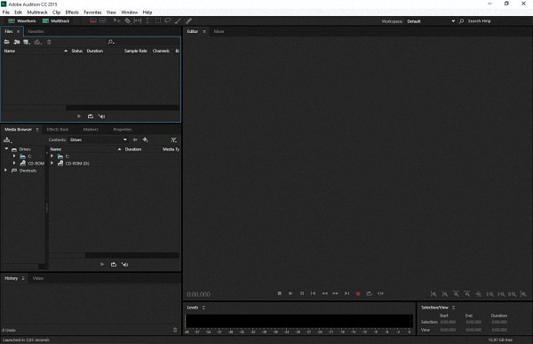The image size is (533, 344).
Task: Collapse the Drives tree node
Action: (x=6, y=148)
